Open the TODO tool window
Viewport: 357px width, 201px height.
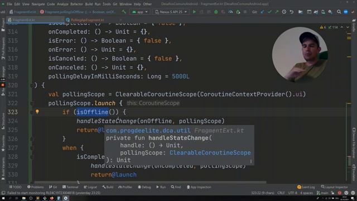pos(15,187)
